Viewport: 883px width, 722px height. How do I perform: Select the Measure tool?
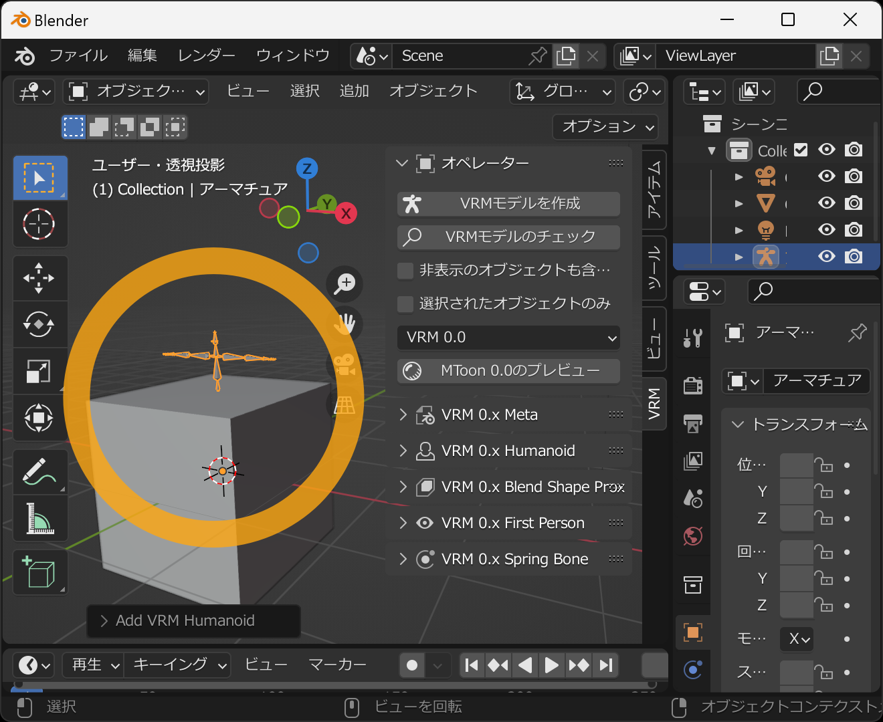pyautogui.click(x=40, y=518)
